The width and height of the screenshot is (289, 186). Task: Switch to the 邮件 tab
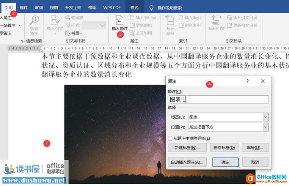click(x=24, y=8)
